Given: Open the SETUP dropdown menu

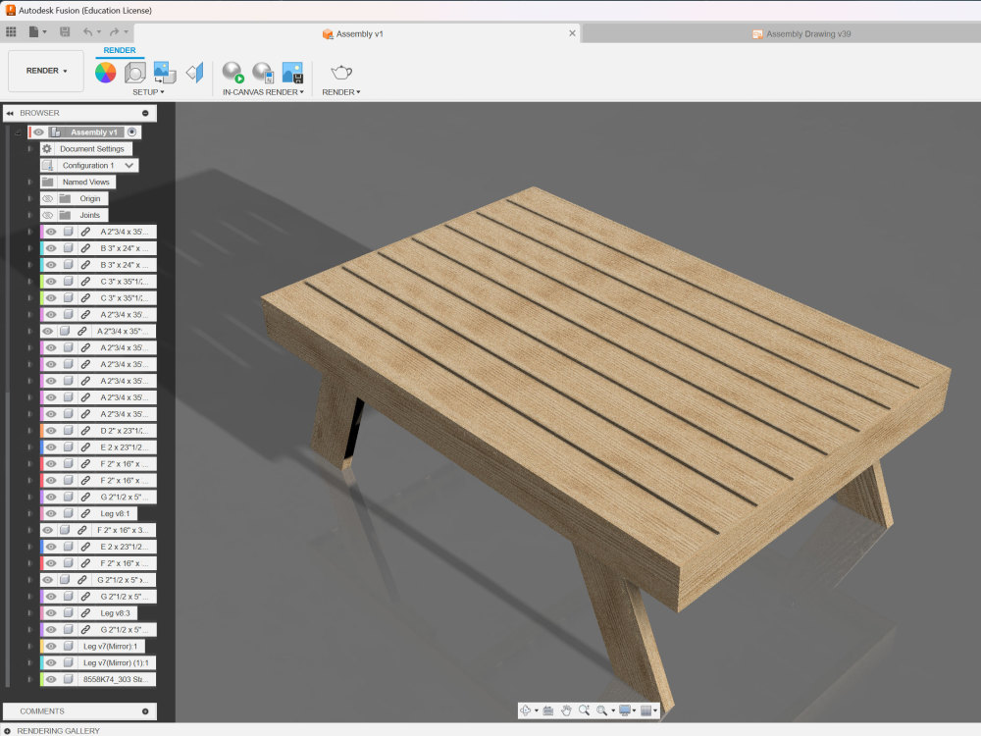Looking at the screenshot, I should pyautogui.click(x=148, y=92).
